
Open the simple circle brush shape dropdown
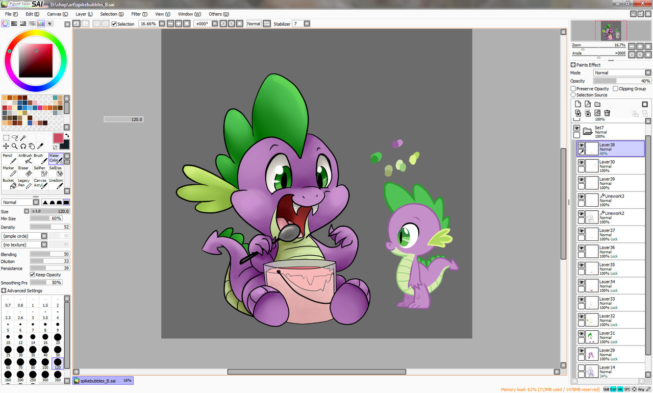pos(24,236)
